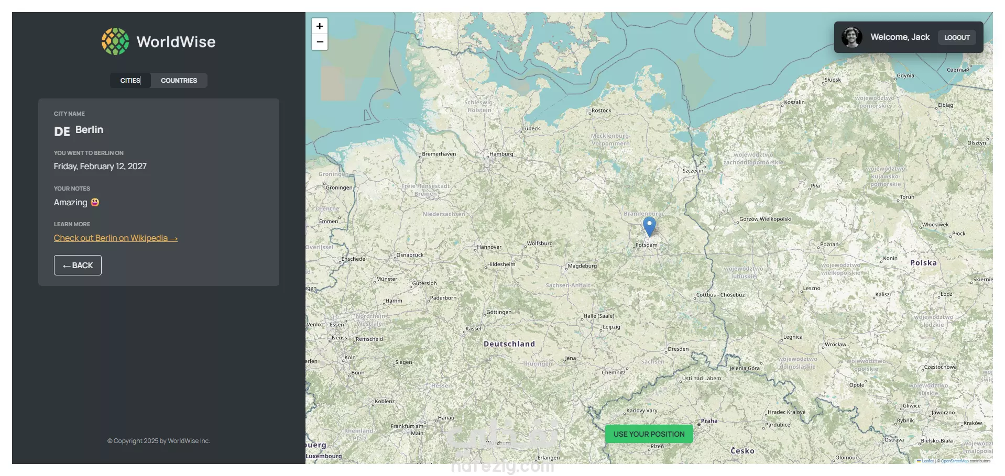Zoom out the map with minus button

[x=320, y=42]
